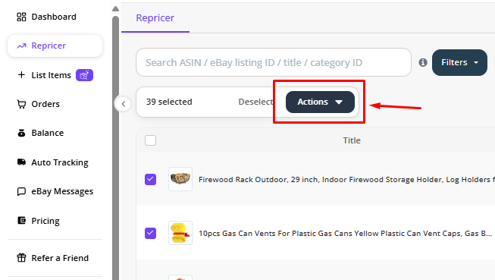Viewport: 495px width, 280px height.
Task: Uncheck the 10pcs Gas Can Vents checkbox
Action: (x=150, y=233)
